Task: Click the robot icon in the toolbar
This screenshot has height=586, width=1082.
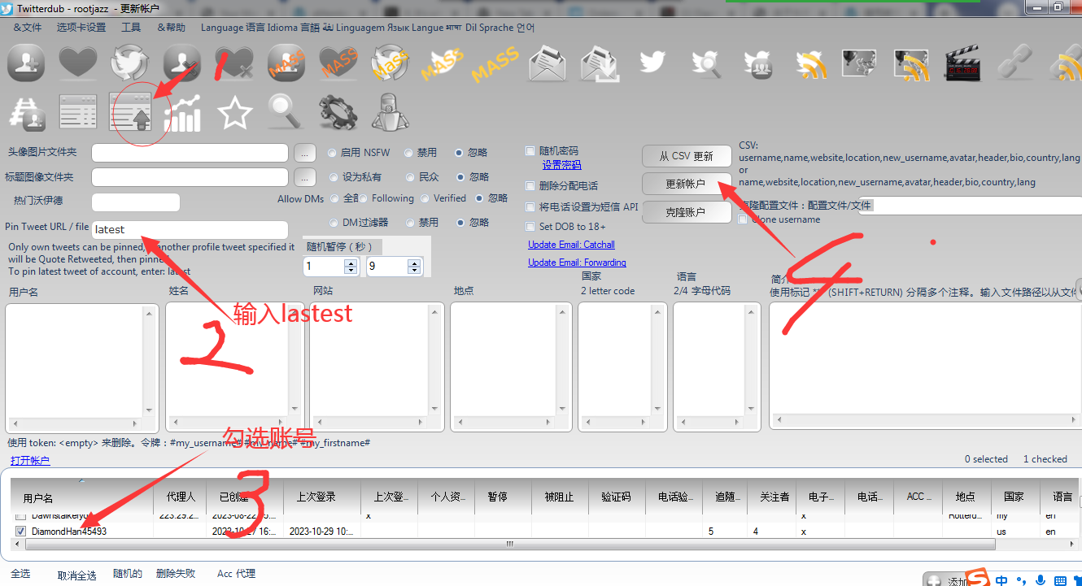Action: (390, 112)
